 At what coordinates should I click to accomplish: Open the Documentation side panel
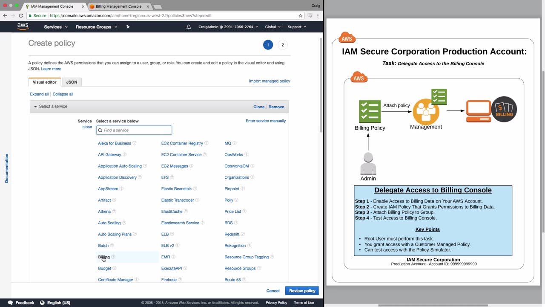pos(6,168)
